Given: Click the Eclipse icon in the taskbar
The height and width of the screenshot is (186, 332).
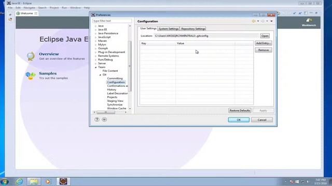Looking at the screenshot, I should point(63,181).
